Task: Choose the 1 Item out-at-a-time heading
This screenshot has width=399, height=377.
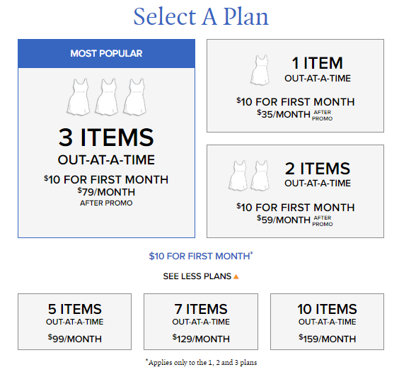Action: (x=318, y=69)
